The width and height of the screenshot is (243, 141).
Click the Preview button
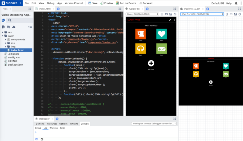pos(107,3)
